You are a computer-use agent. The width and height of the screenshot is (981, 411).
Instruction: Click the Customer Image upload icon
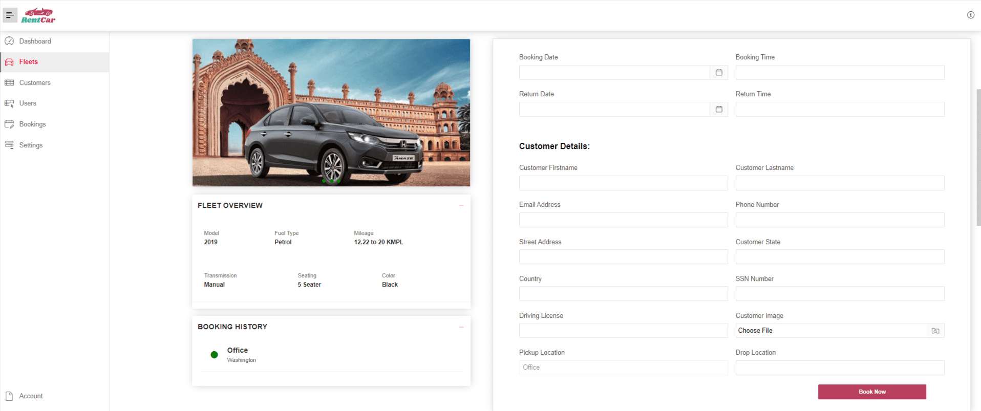tap(935, 331)
